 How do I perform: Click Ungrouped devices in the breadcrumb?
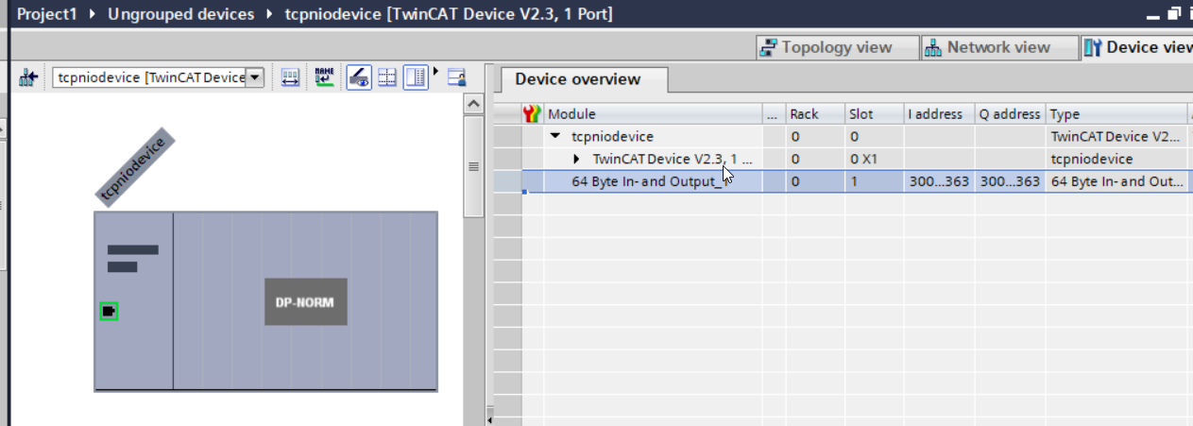click(x=180, y=13)
